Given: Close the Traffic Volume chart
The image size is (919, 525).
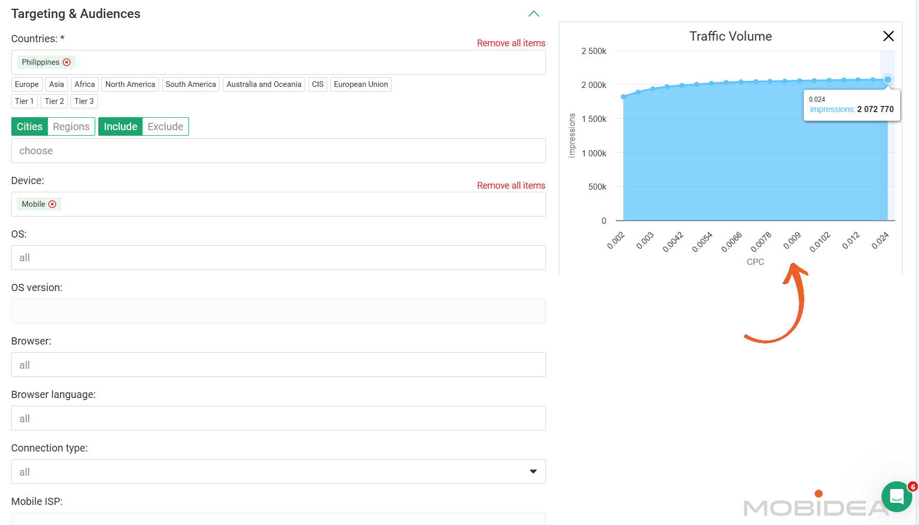Looking at the screenshot, I should click(888, 36).
